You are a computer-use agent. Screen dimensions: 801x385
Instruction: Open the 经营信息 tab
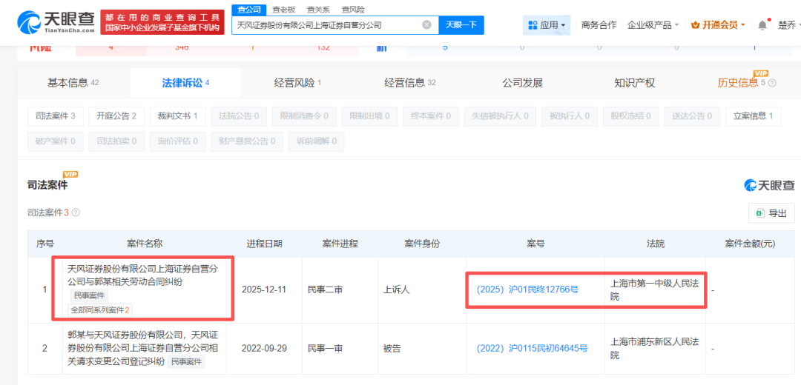tap(409, 83)
